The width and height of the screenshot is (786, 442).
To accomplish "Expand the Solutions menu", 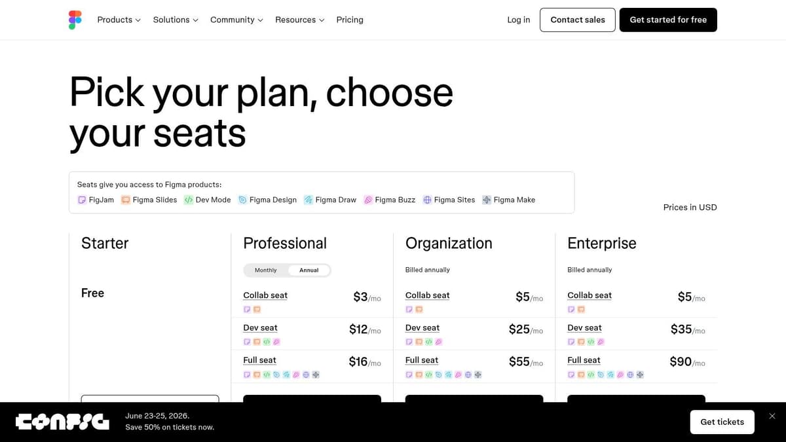I will click(x=174, y=20).
